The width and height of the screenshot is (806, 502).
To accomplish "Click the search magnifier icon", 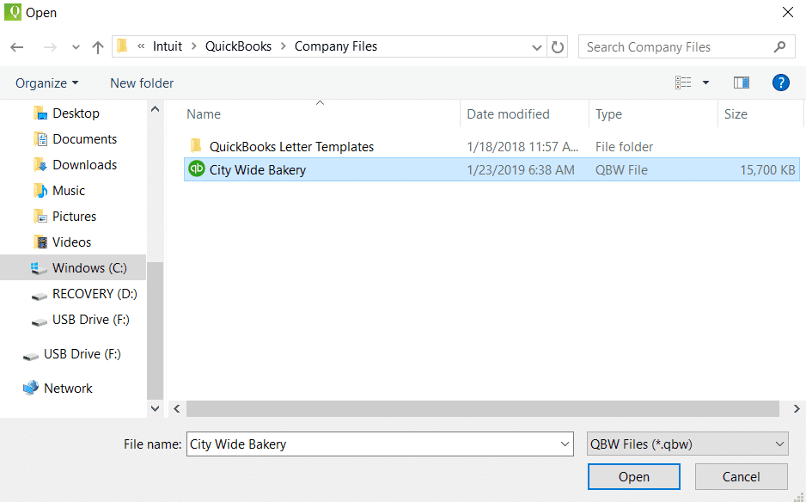I will [x=779, y=46].
